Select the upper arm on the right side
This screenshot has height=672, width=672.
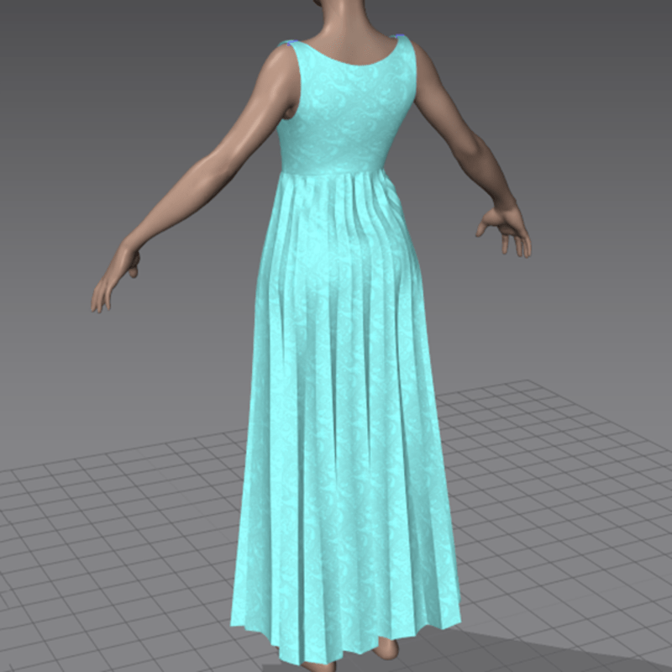[x=441, y=109]
